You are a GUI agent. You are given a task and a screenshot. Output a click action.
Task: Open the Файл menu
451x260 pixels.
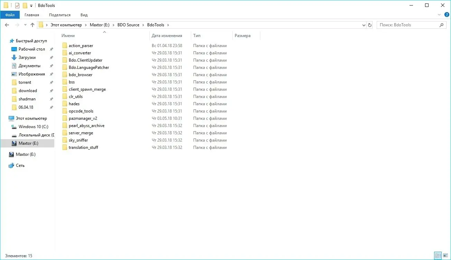point(10,15)
